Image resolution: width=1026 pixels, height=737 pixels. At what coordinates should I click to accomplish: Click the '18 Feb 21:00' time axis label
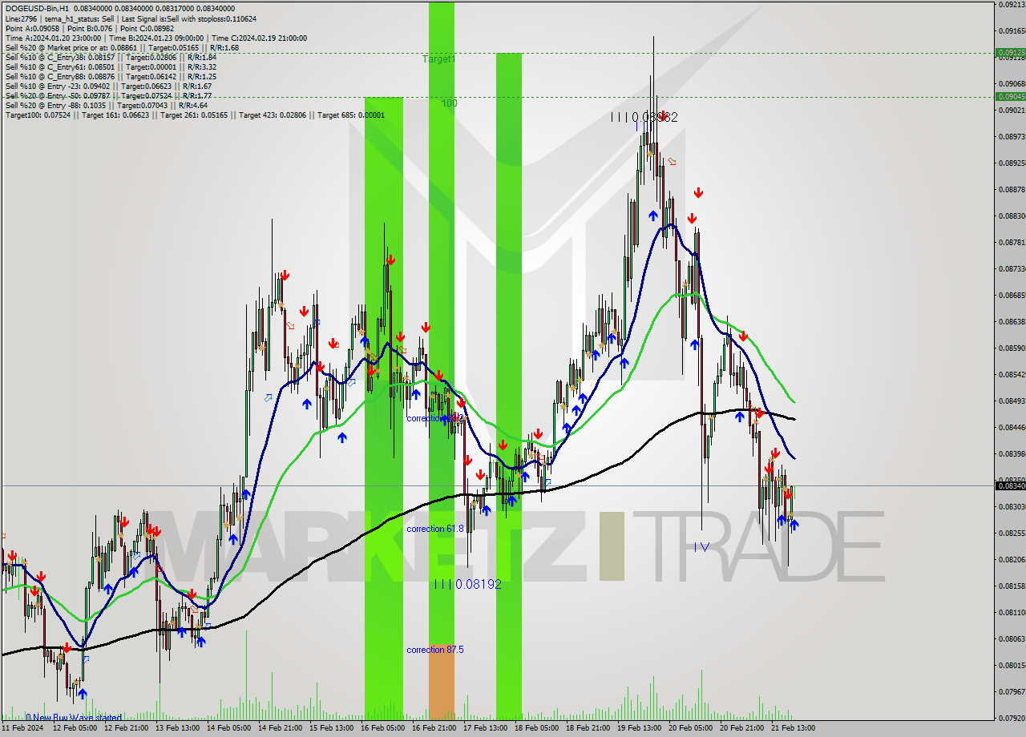click(588, 728)
